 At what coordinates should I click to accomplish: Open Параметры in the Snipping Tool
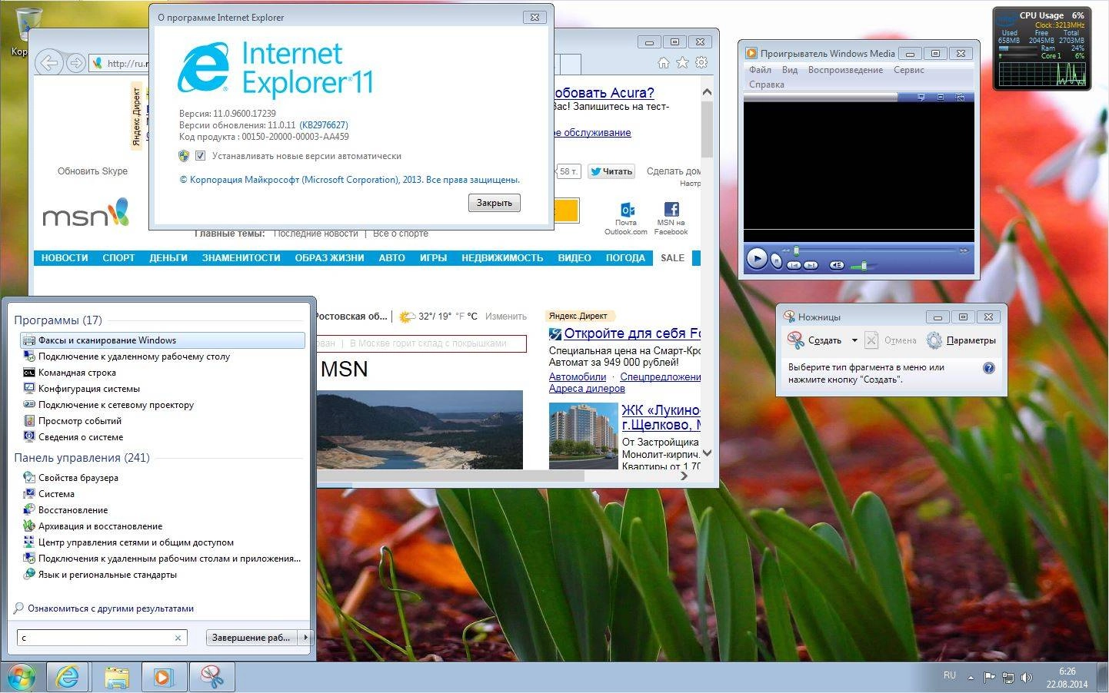[961, 340]
